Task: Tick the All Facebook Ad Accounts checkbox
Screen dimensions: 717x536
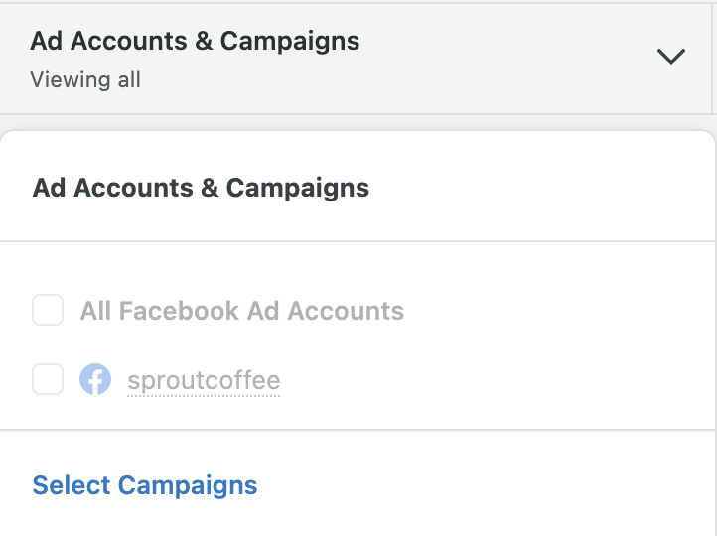Action: pos(48,310)
